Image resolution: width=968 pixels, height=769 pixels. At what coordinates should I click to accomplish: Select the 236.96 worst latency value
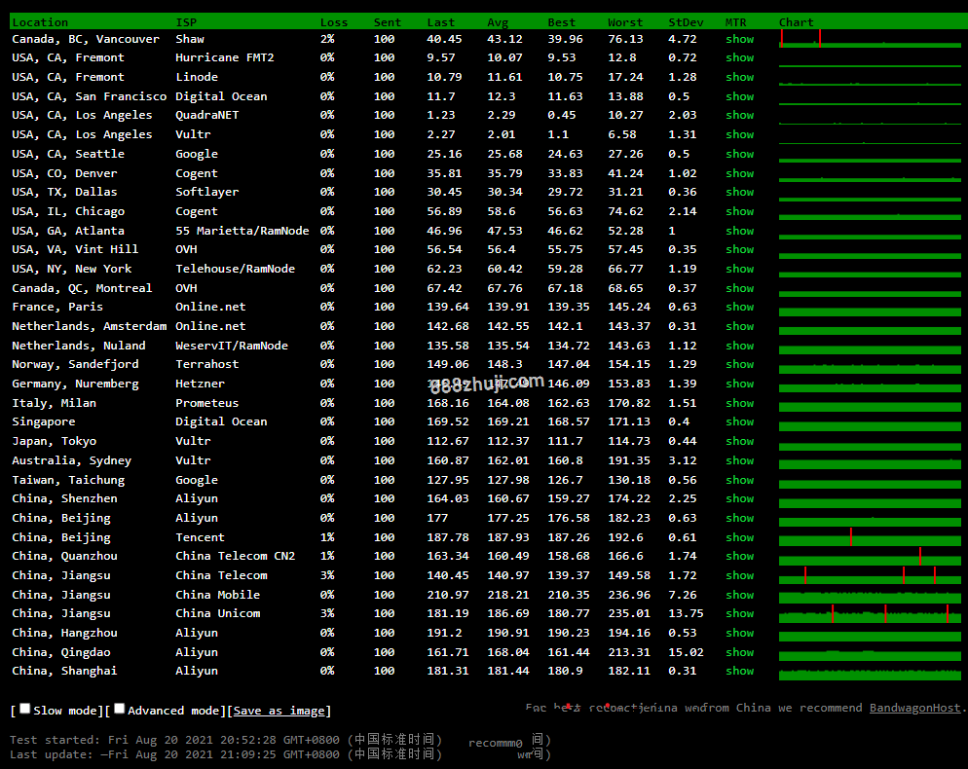pos(629,595)
